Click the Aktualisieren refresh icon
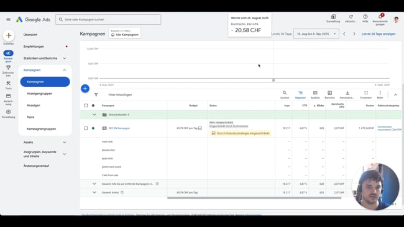Viewport: 404px width, 227px height. pos(351,17)
